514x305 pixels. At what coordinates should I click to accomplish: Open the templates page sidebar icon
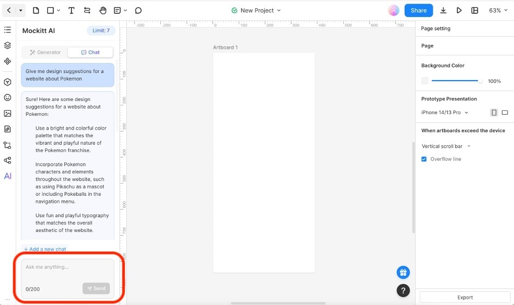8,129
